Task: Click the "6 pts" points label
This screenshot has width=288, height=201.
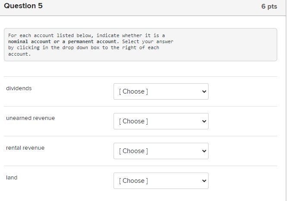Action: (269, 7)
